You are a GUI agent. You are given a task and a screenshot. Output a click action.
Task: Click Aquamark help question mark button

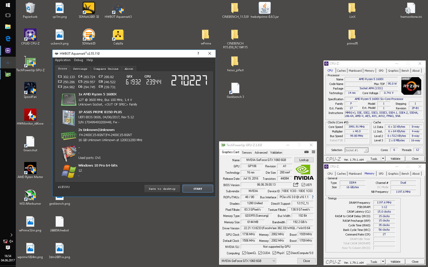coord(198,53)
